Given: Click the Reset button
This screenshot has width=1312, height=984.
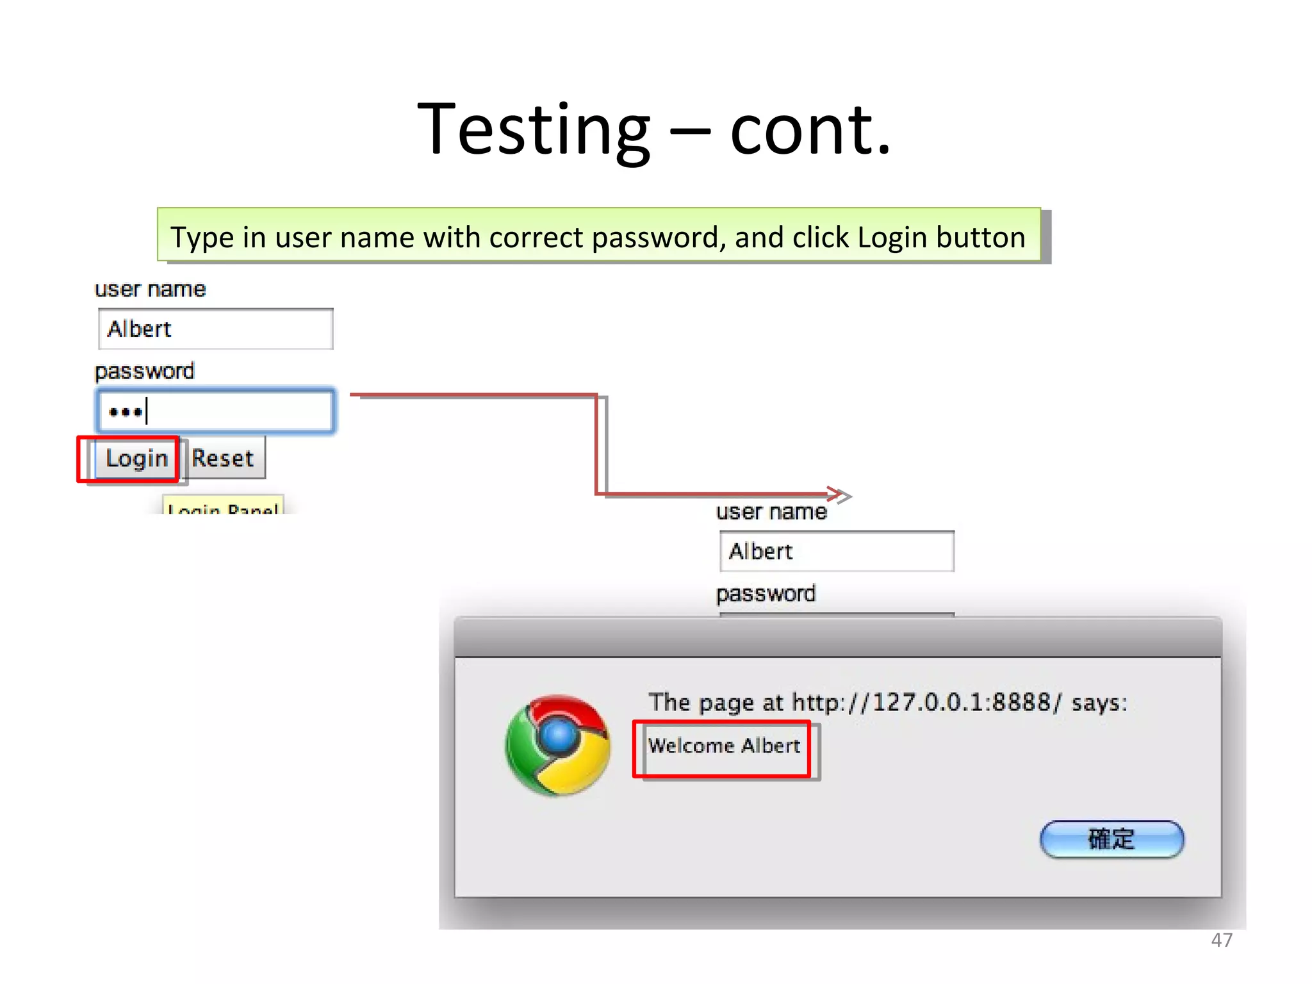Looking at the screenshot, I should (224, 458).
